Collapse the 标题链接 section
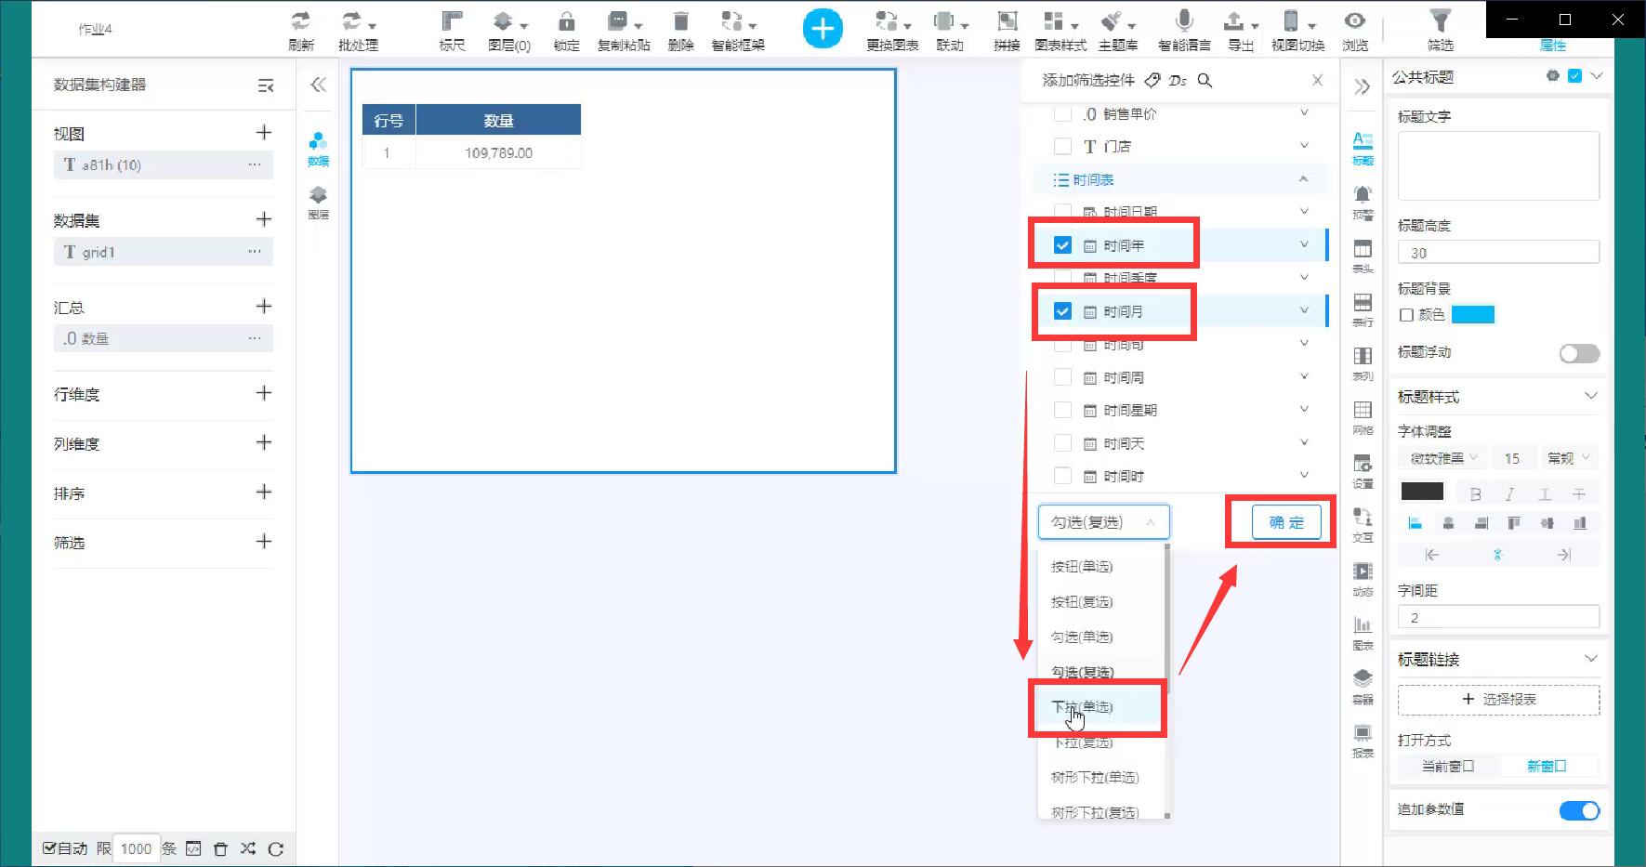This screenshot has width=1646, height=867. pos(1590,658)
